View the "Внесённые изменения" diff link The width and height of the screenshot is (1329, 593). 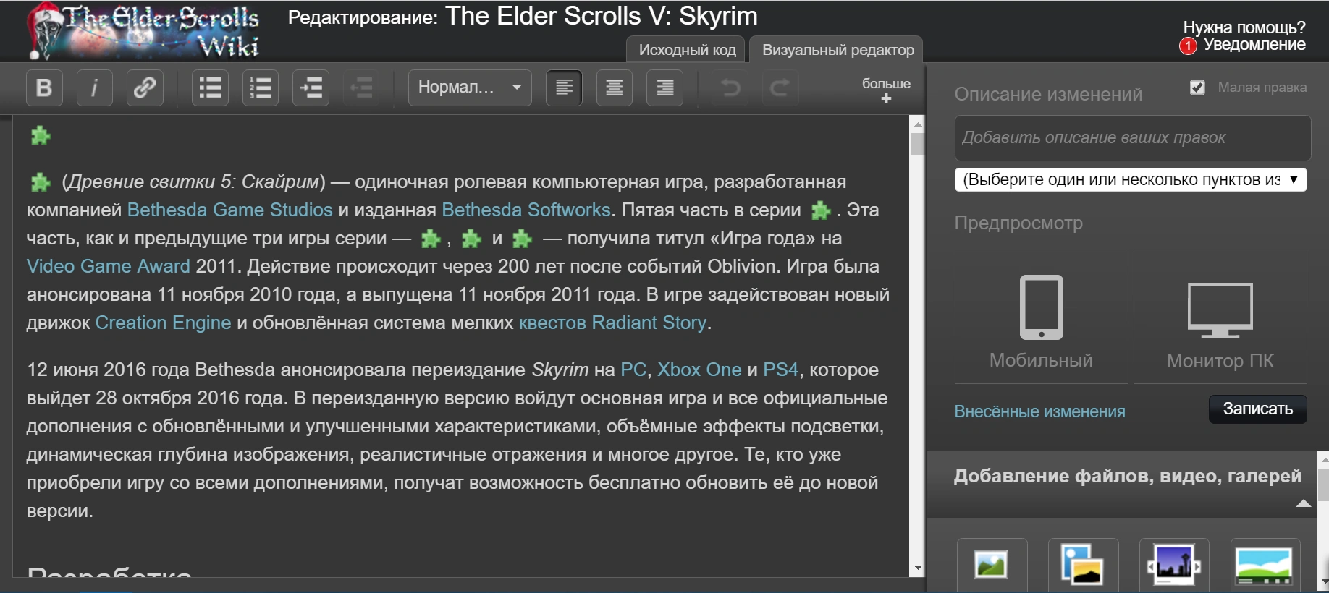pyautogui.click(x=1039, y=411)
